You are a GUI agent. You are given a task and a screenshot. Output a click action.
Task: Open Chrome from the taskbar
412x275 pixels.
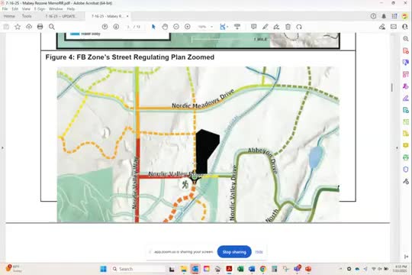[262, 269]
